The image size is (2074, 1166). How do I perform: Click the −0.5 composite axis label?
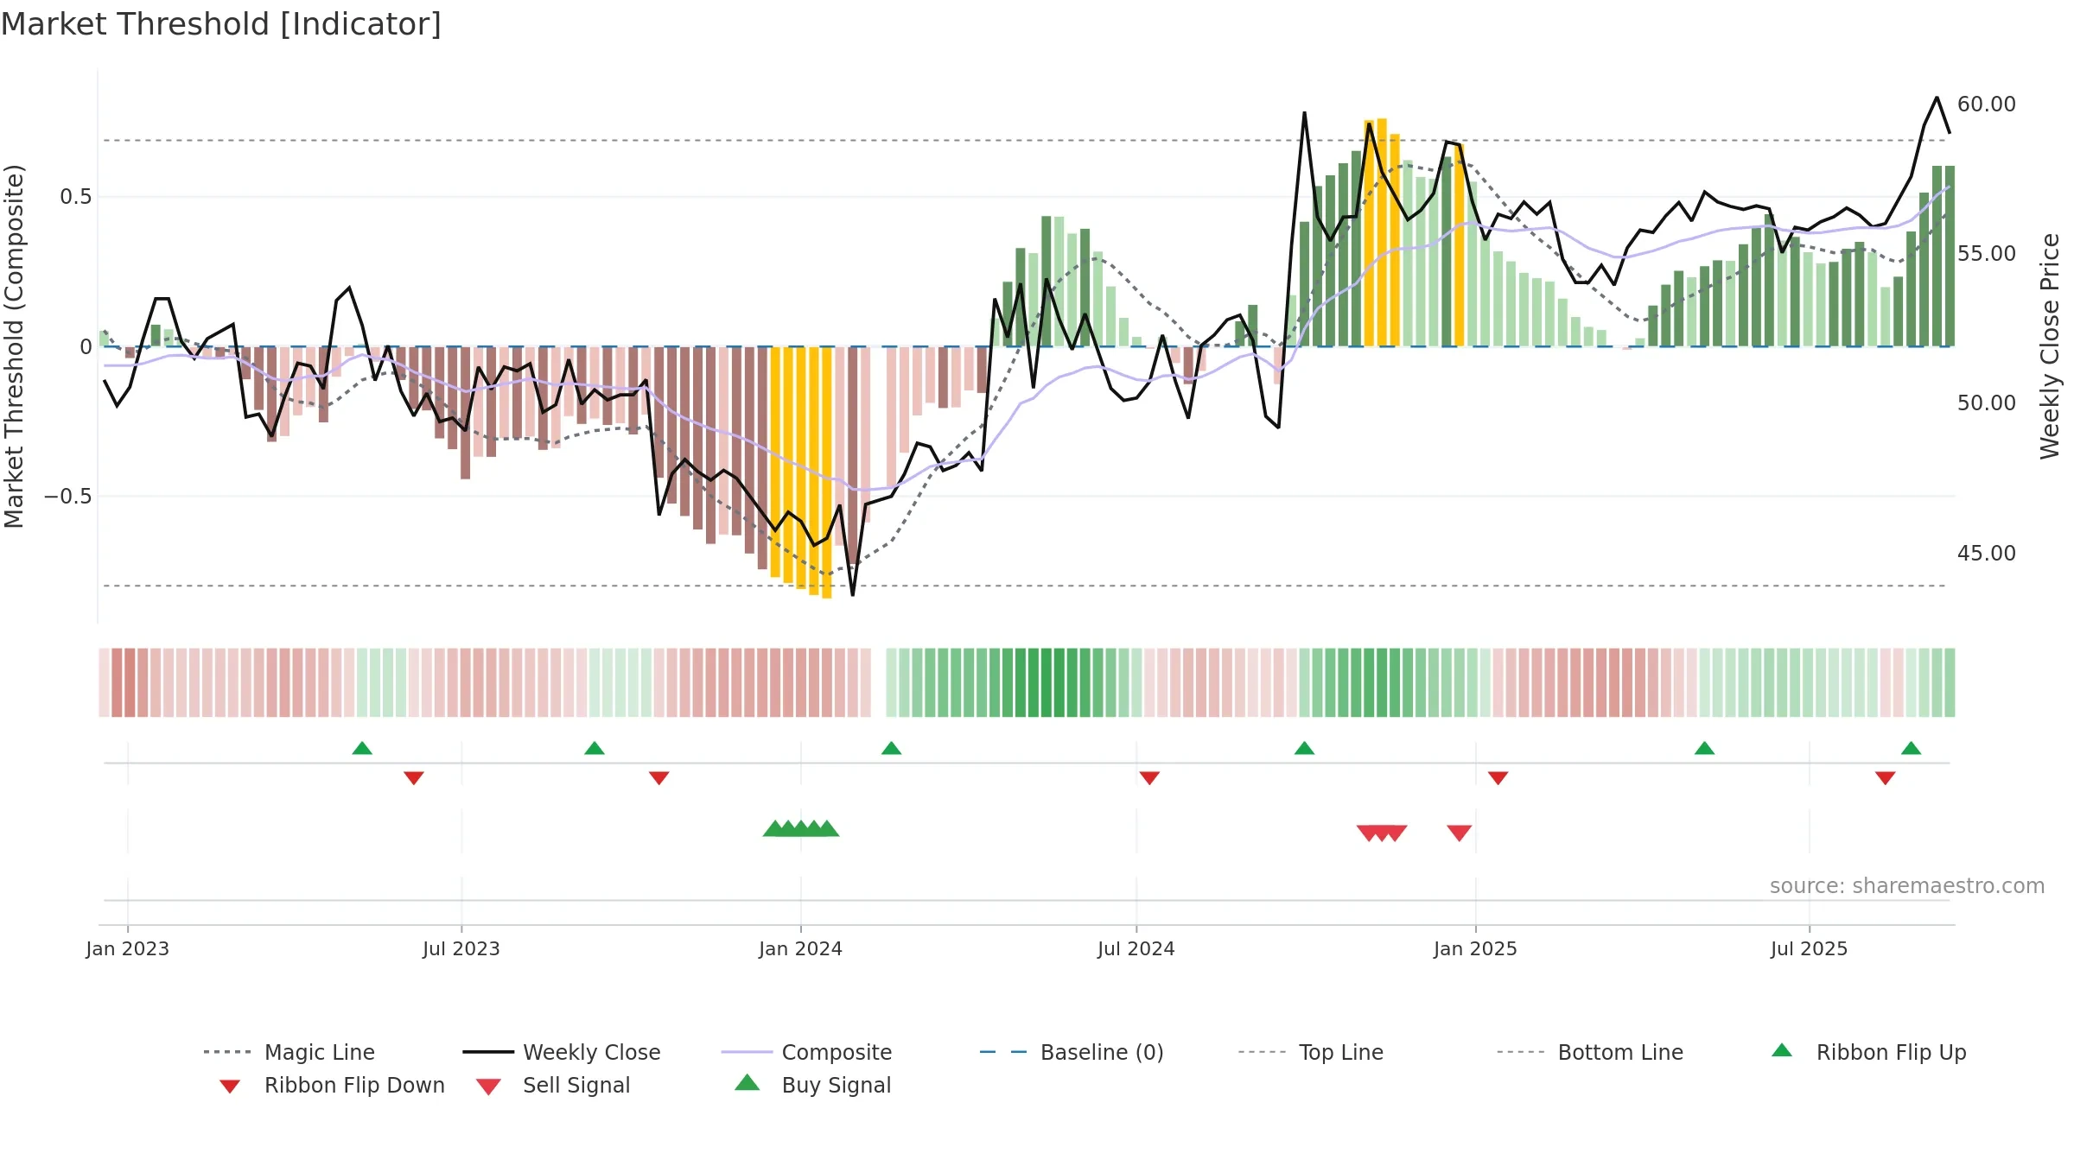point(68,496)
